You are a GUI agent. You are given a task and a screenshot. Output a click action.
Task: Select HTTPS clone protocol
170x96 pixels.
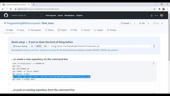[39, 46]
